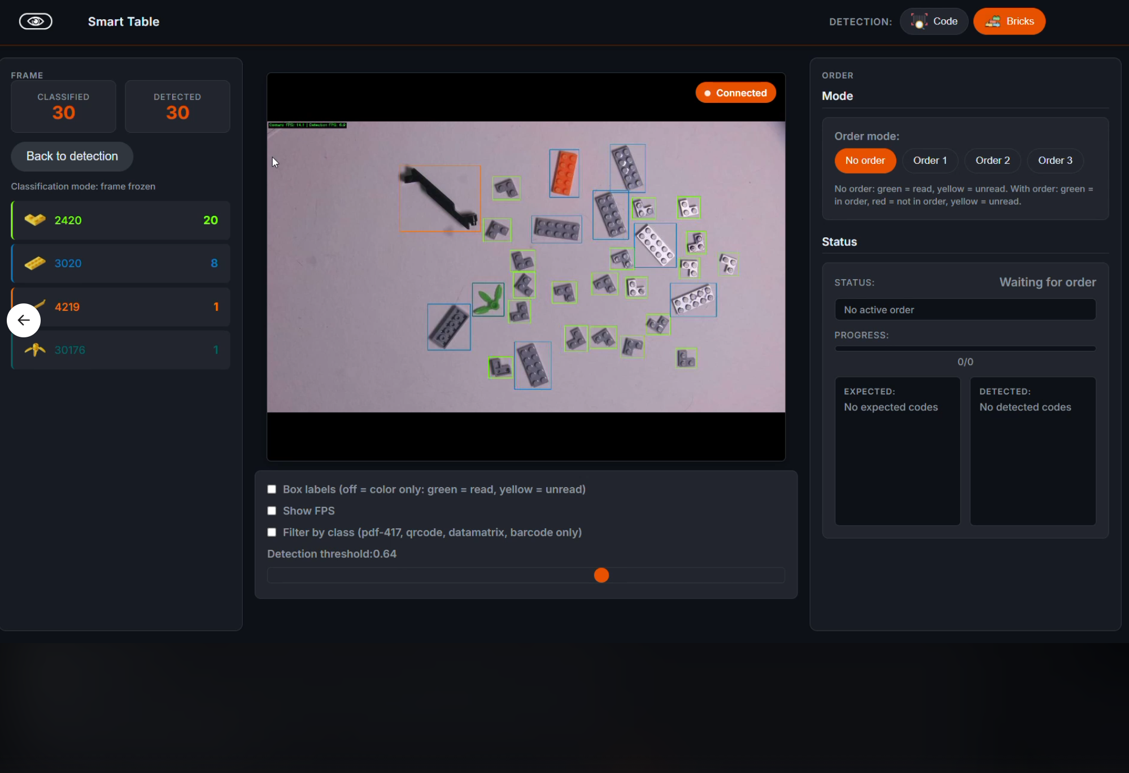Screen dimensions: 1129x773
Task: Click the Connected status dot
Action: (x=707, y=93)
